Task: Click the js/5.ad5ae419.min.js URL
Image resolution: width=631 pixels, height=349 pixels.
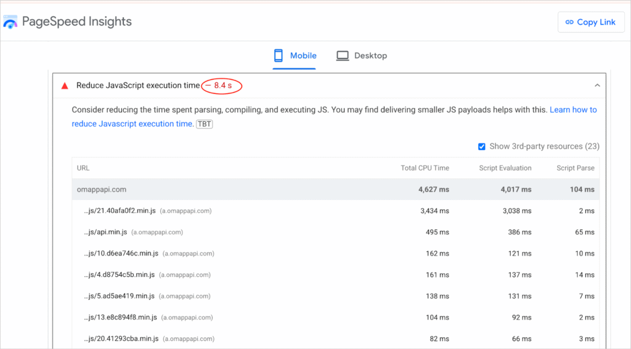Action: 119,296
